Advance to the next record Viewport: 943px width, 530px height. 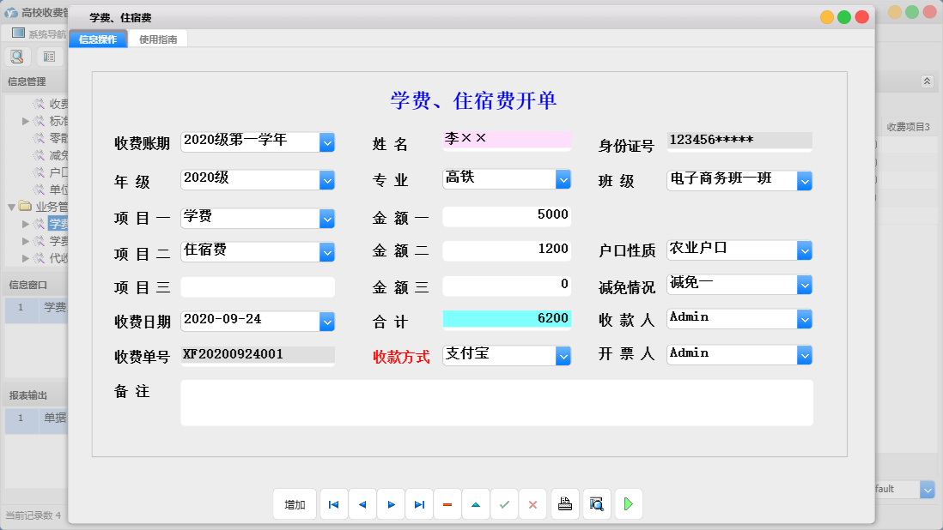(391, 504)
